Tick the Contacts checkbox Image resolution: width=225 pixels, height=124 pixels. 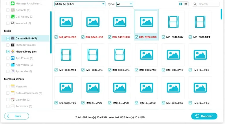click(8, 10)
